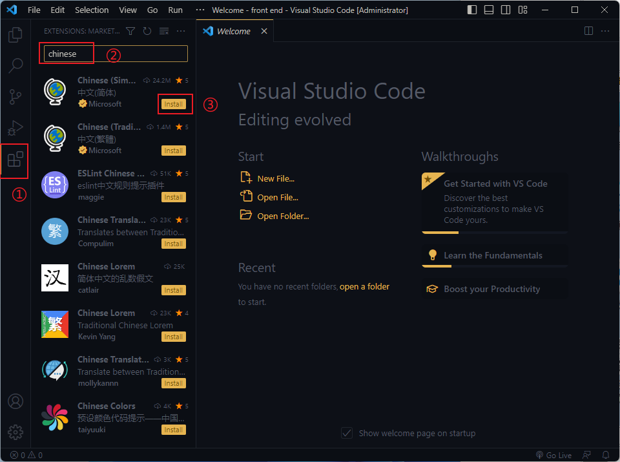Expand the hidden menu bar items ellipsis
Image resolution: width=620 pixels, height=462 pixels.
coord(200,10)
